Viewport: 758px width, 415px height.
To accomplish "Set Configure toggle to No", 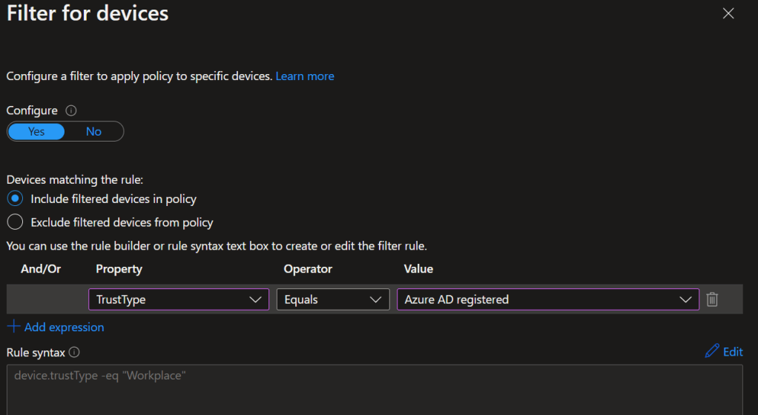I will pyautogui.click(x=93, y=132).
